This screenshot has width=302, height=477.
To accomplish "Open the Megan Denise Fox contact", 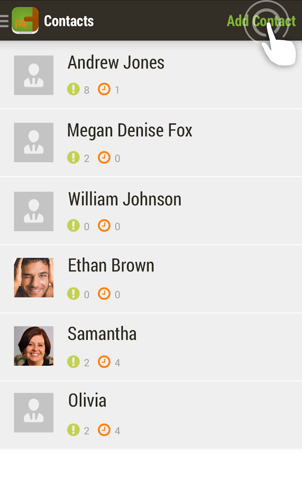I will tap(151, 143).
